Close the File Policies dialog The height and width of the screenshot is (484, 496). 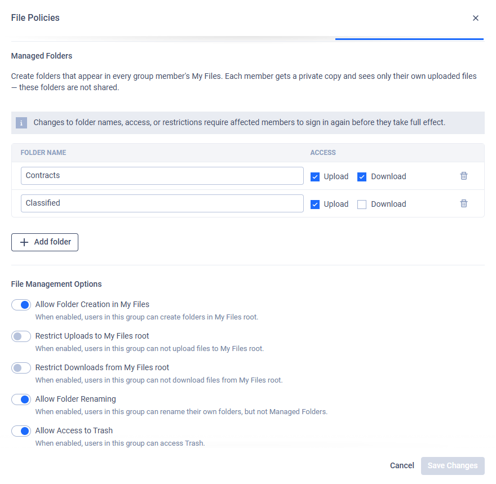(x=476, y=18)
